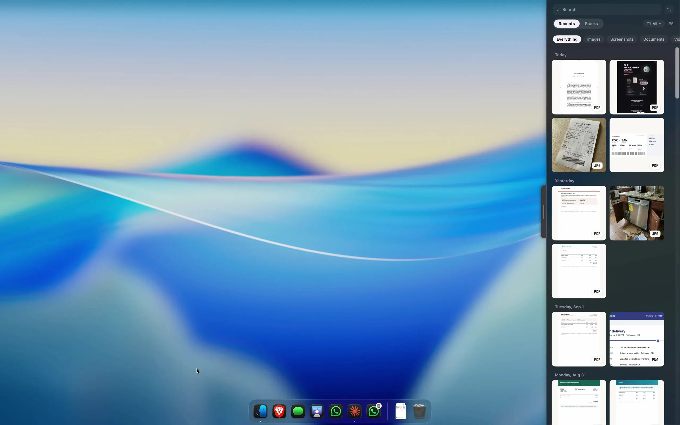The height and width of the screenshot is (425, 680).
Task: Open the teal-header document under Monday, Aug 31
Action: pos(636,402)
